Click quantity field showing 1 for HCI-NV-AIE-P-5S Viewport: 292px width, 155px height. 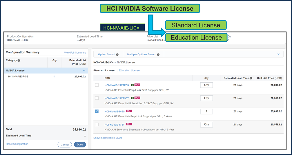[206, 111]
